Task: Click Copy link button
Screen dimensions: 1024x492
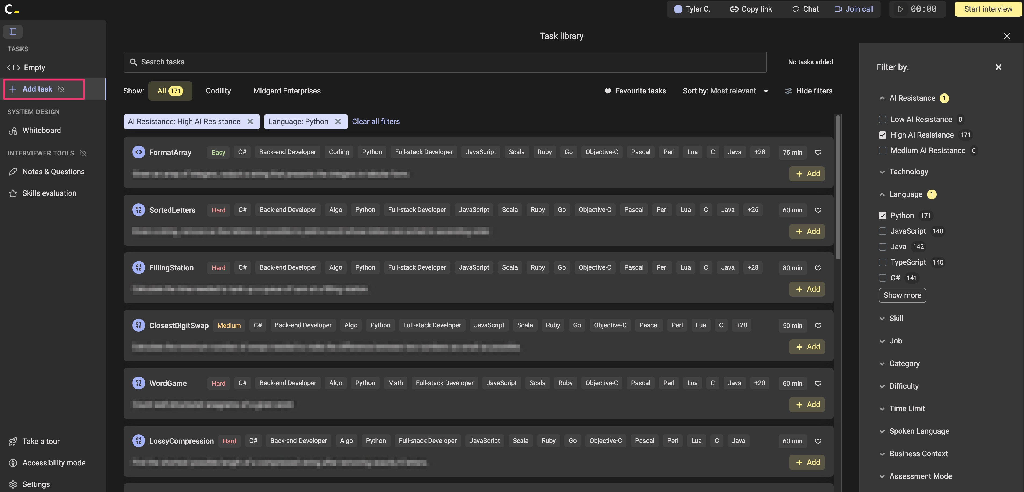Action: point(750,9)
